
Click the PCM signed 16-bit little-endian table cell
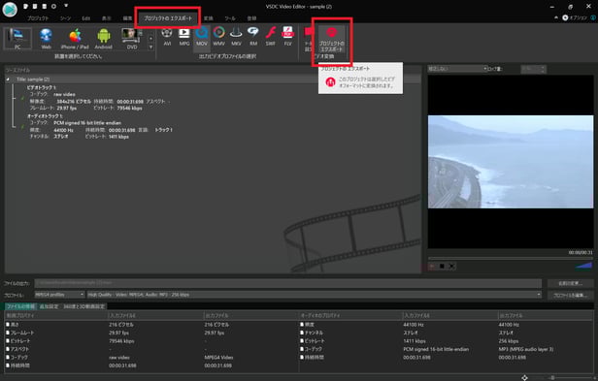click(x=436, y=349)
